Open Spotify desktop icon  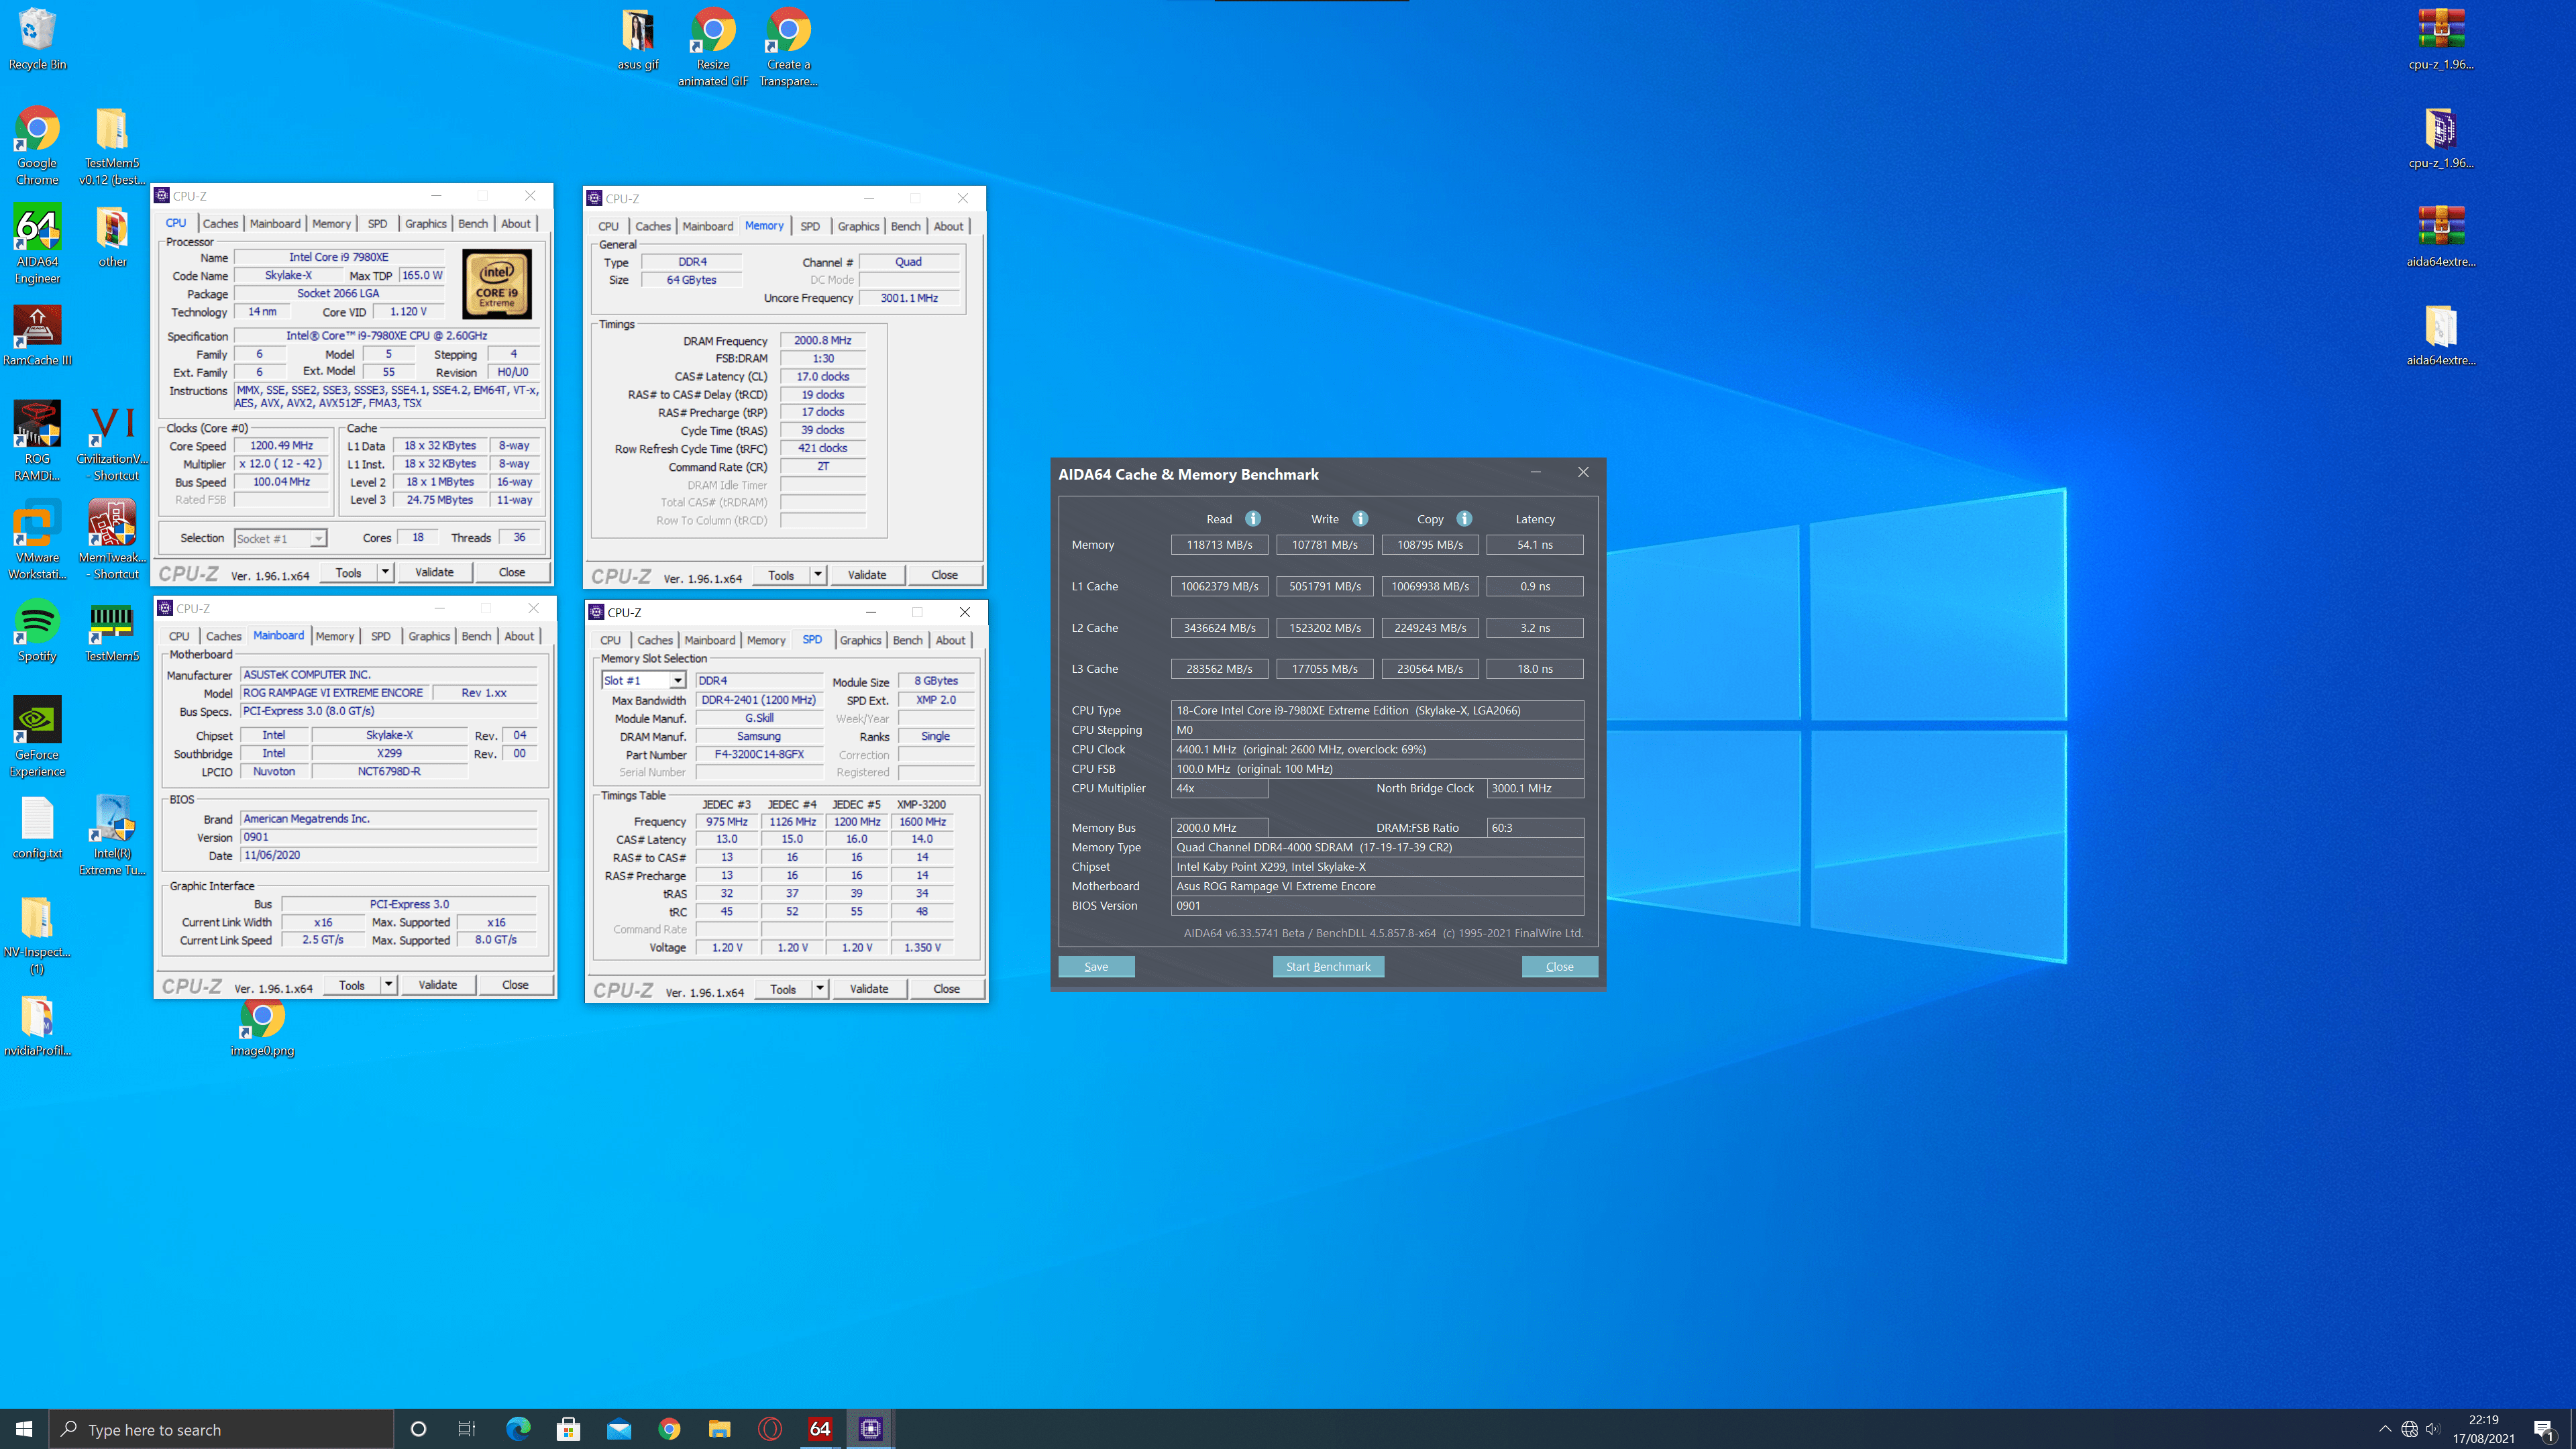(x=37, y=630)
